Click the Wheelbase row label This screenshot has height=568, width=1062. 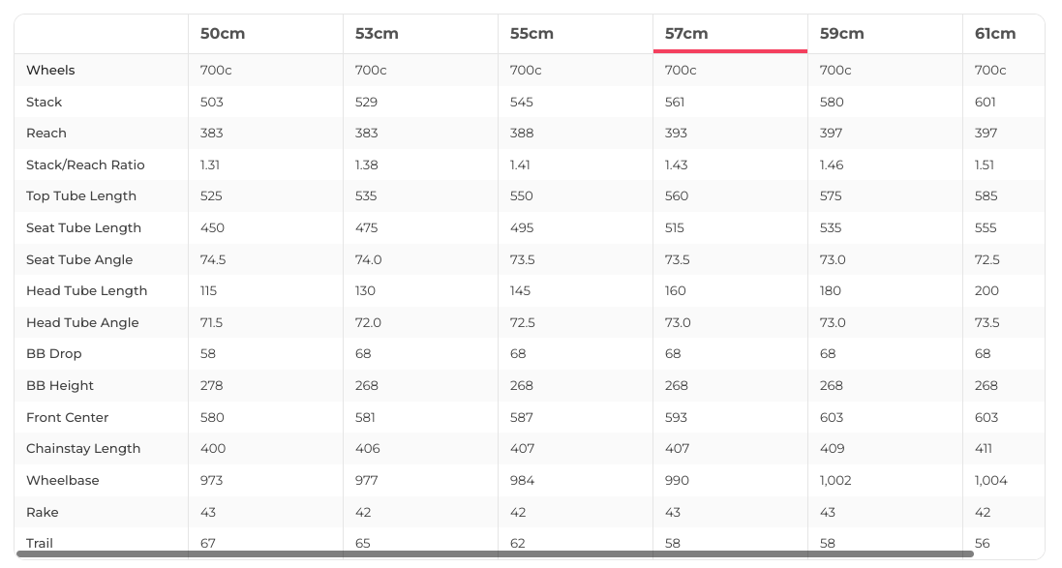click(63, 481)
